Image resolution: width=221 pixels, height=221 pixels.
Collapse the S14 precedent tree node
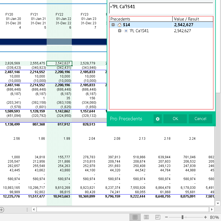coord(113,25)
